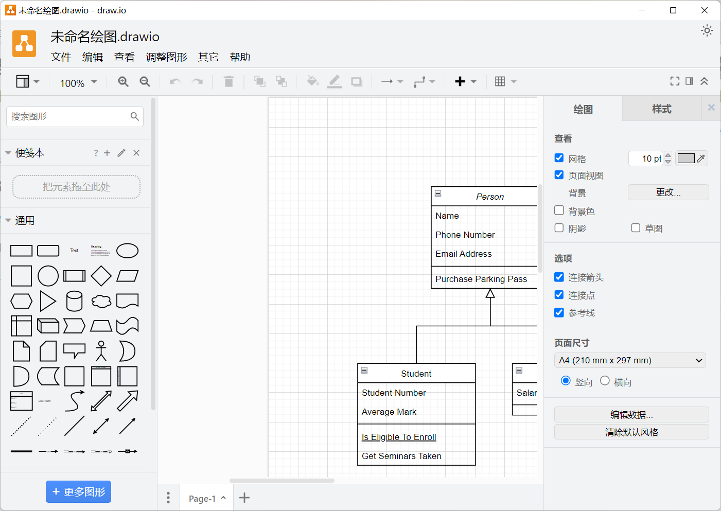The height and width of the screenshot is (511, 721).
Task: Click the fill color bucket icon
Action: (x=312, y=81)
